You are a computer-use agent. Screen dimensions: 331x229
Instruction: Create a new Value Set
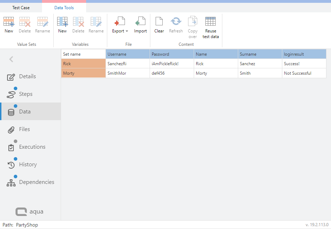(x=8, y=25)
